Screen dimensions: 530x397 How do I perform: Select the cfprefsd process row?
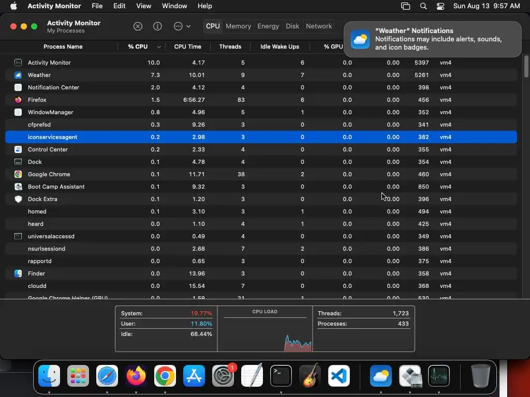point(261,125)
